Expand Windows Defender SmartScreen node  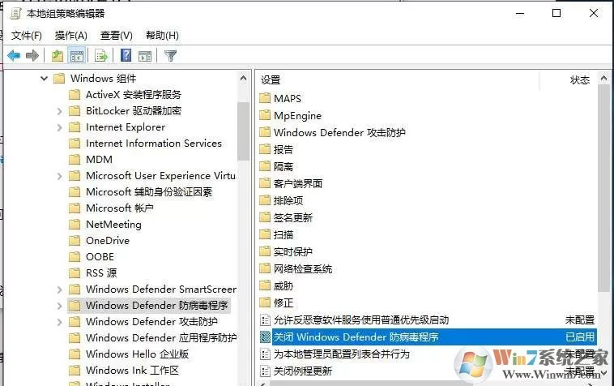click(x=59, y=289)
